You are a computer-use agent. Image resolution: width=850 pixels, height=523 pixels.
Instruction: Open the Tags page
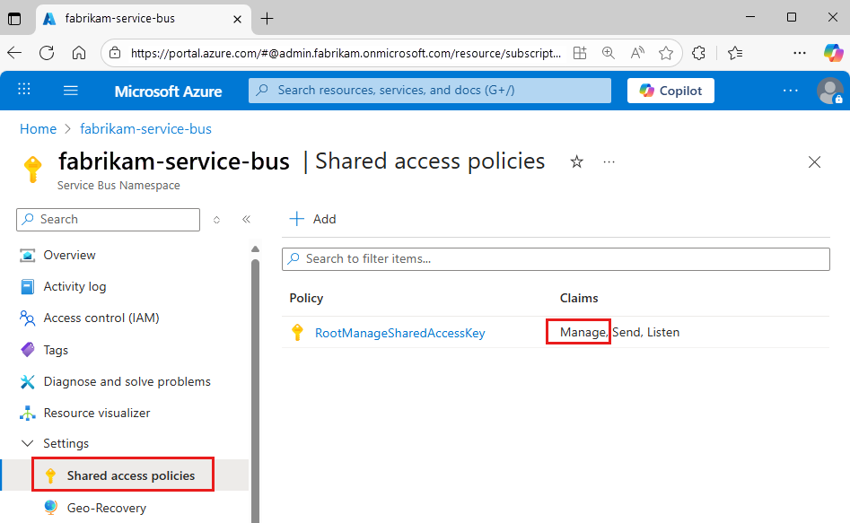[x=56, y=350]
